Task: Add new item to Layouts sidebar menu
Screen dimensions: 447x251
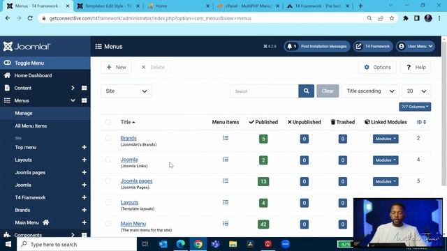Action: 84,160
